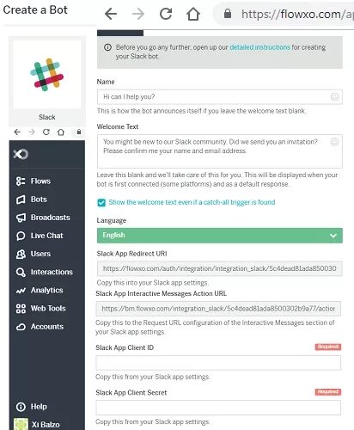Go to browser home page icon

point(193,14)
